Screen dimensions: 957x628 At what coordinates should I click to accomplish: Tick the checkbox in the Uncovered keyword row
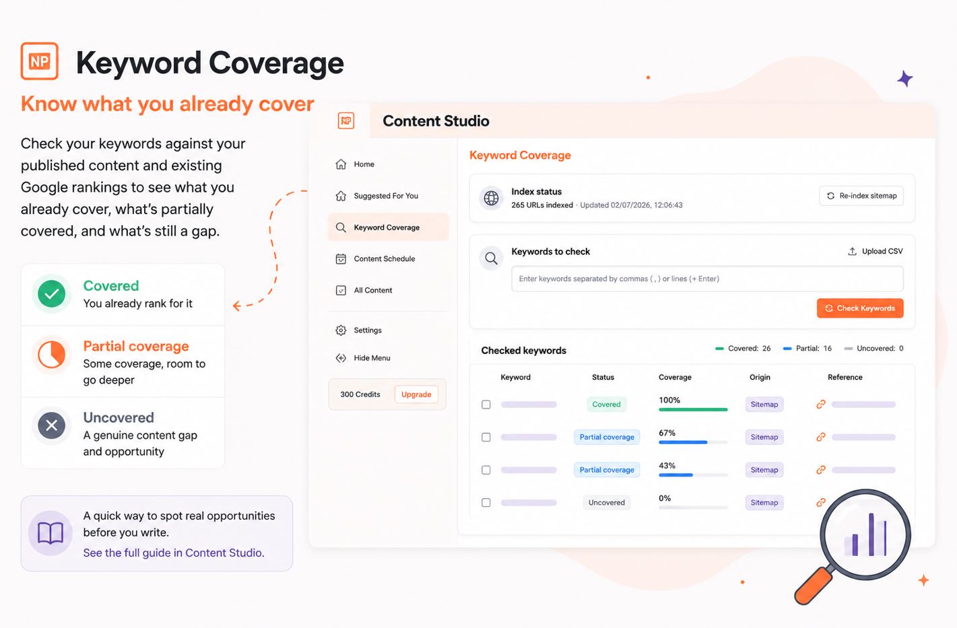(486, 502)
